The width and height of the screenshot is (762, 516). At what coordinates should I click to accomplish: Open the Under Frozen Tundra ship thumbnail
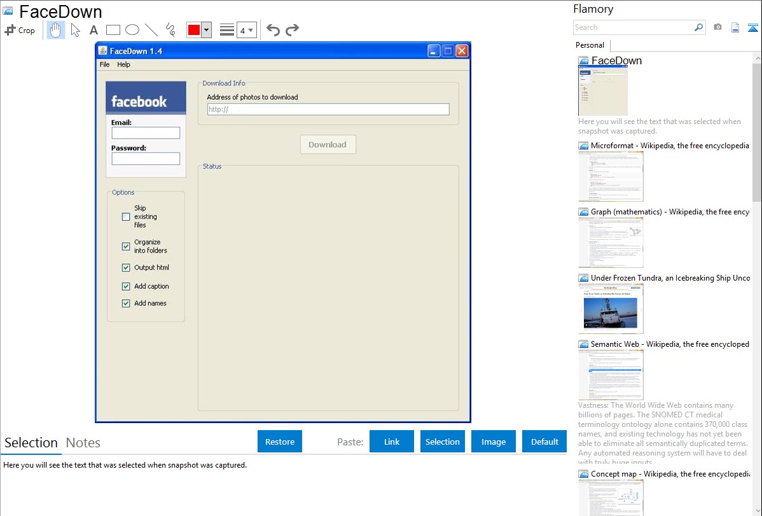tap(611, 309)
